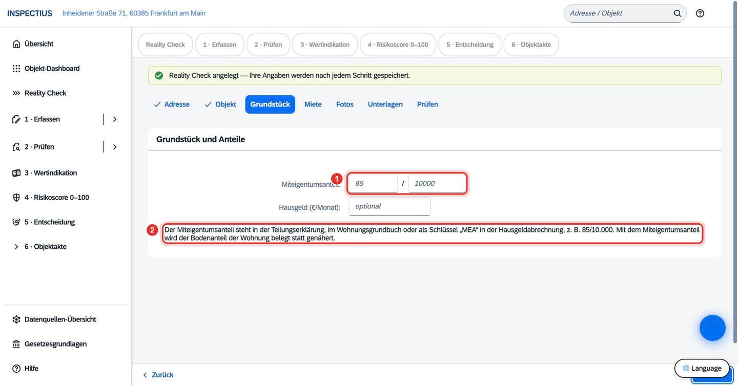Viewport: 738px width, 386px height.
Task: Click the Hilfe question mark icon in the sidebar
Action: (x=16, y=369)
